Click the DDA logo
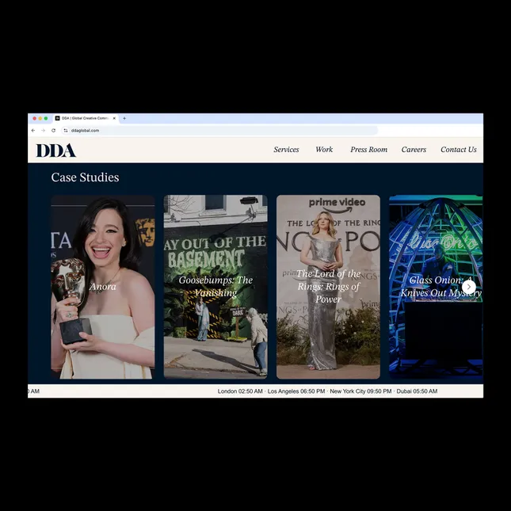The height and width of the screenshot is (511, 511). coord(55,151)
